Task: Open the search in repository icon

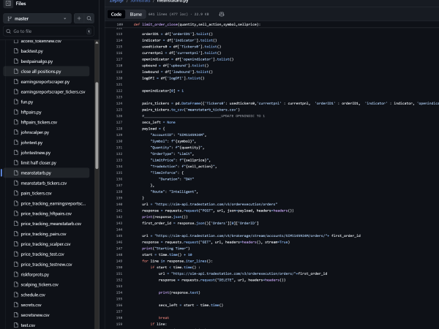Action: point(90,18)
